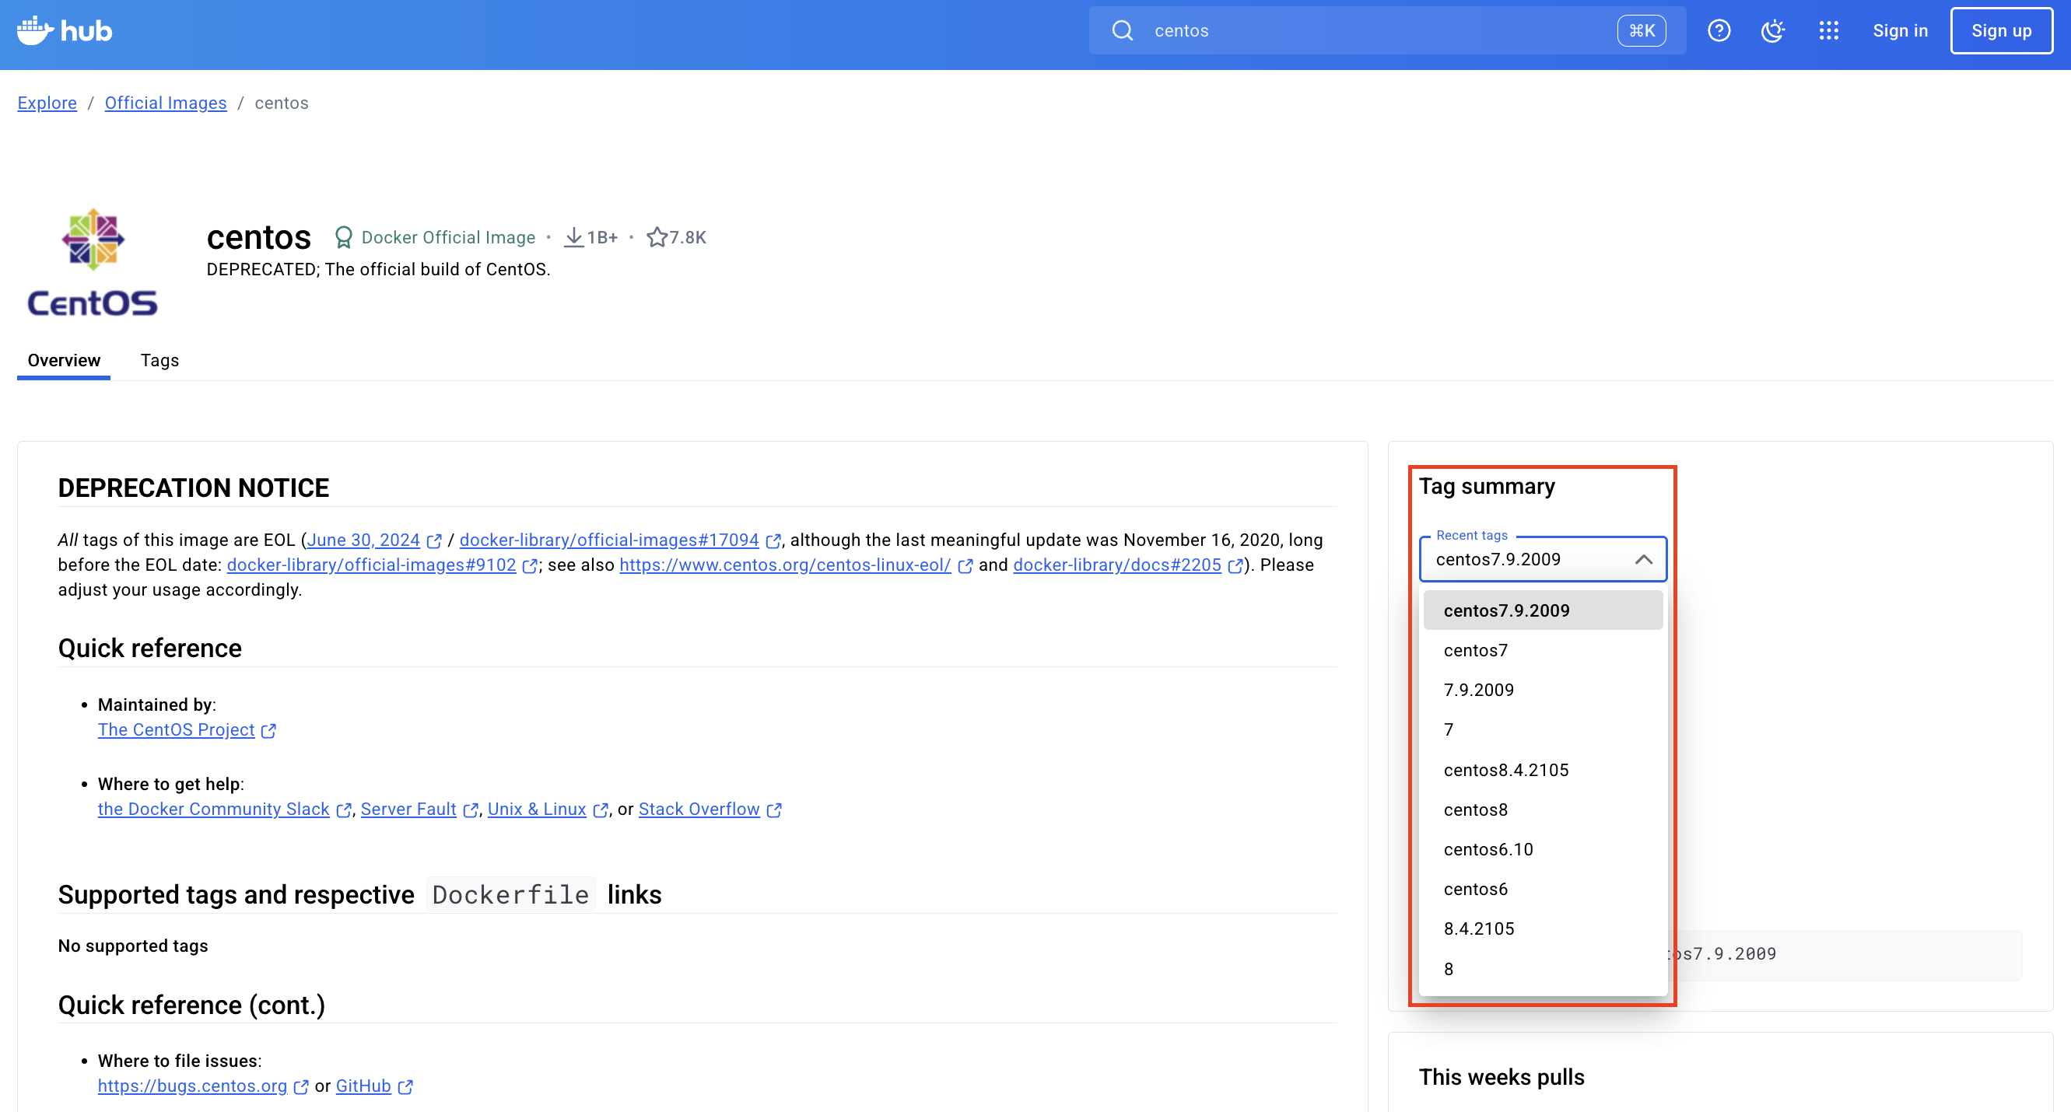2071x1112 pixels.
Task: Select centos8.4.2105 from tag list
Action: [1505, 770]
